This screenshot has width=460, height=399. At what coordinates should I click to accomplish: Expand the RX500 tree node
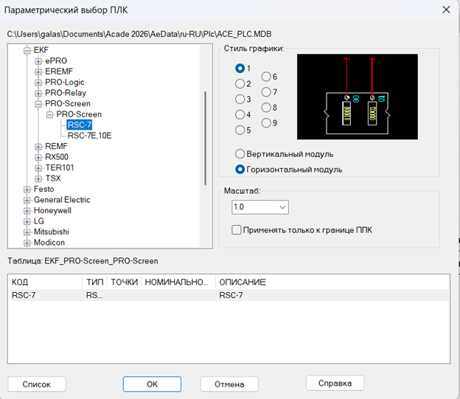click(38, 157)
